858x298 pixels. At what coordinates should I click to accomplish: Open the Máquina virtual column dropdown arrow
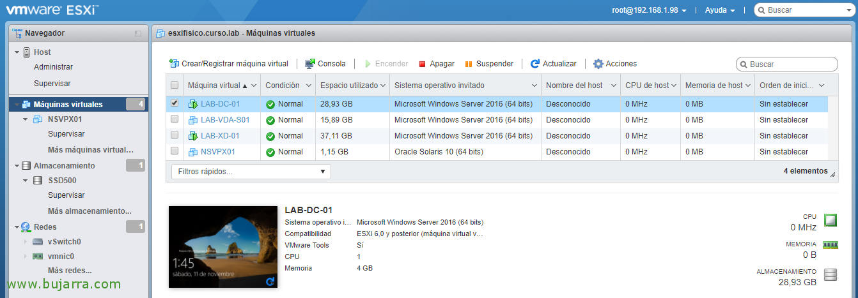(254, 86)
